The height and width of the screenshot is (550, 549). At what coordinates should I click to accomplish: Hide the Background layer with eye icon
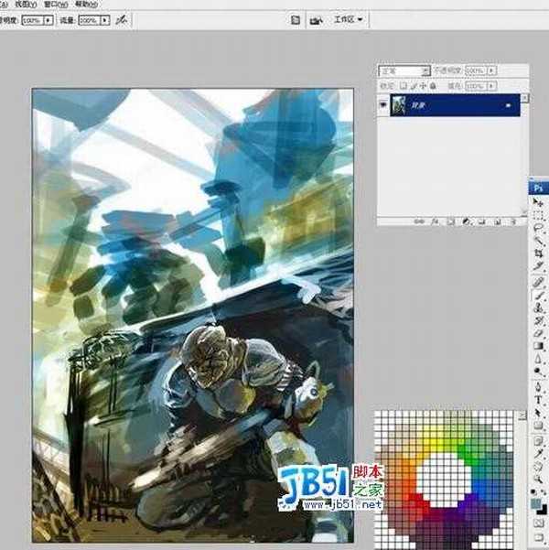pos(383,105)
